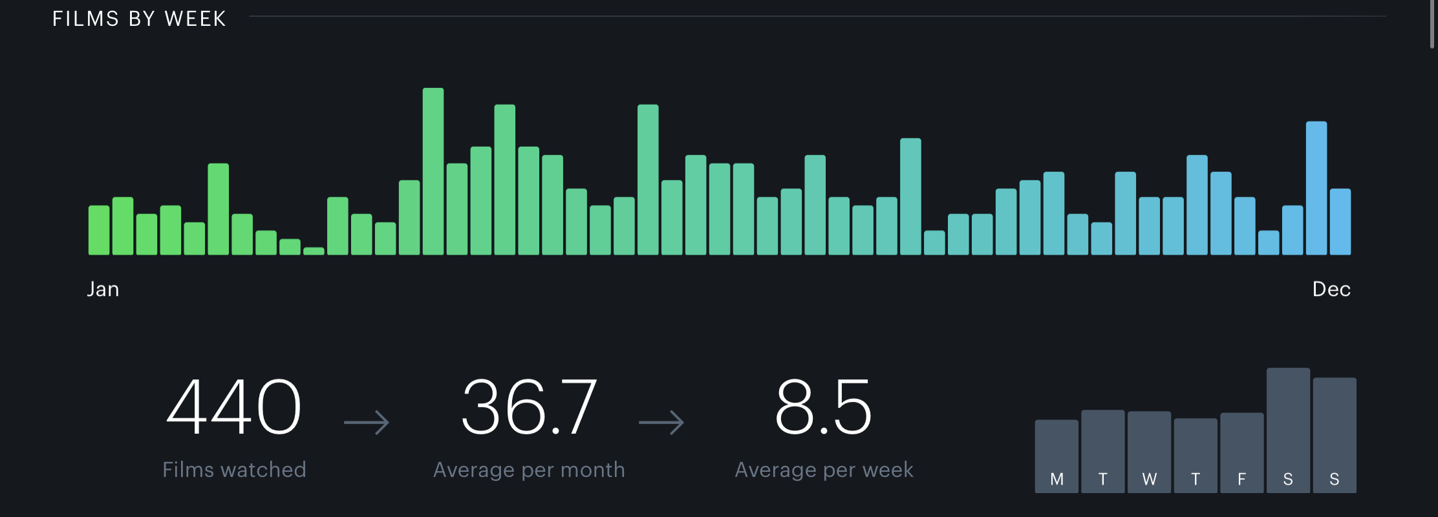The width and height of the screenshot is (1438, 517).
Task: Select the Tuesday bar in weekday chart
Action: tap(1103, 450)
